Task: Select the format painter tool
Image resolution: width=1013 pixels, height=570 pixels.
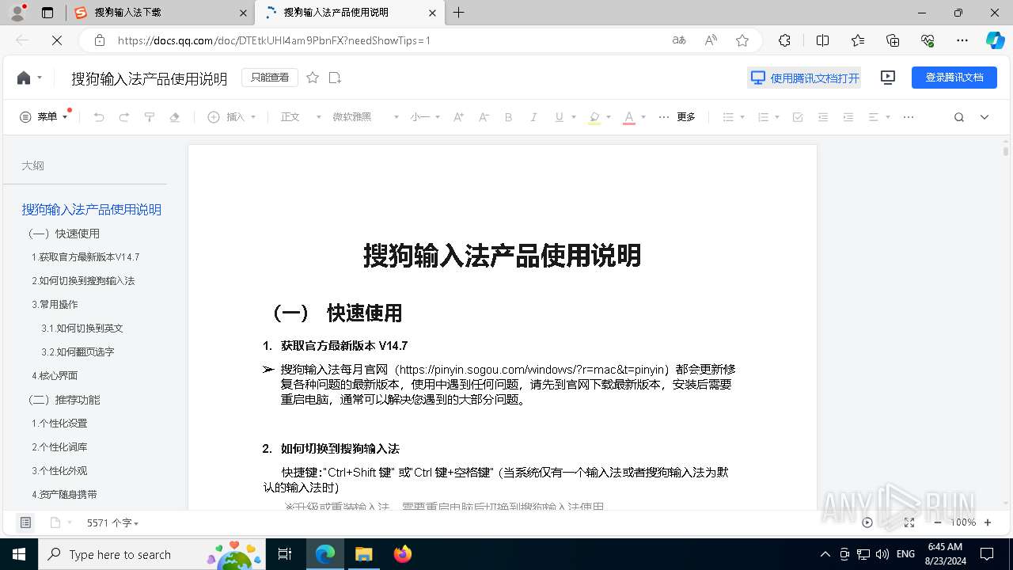Action: coord(150,117)
